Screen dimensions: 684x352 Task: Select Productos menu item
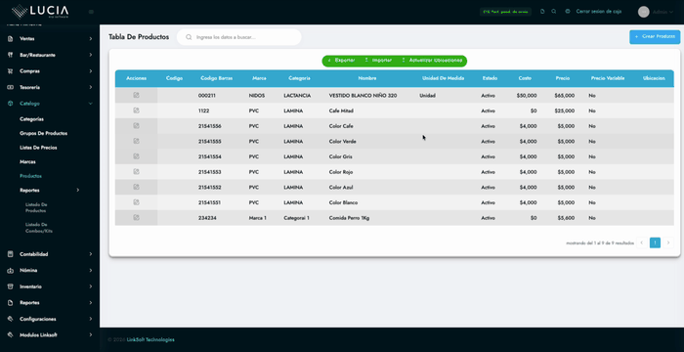pyautogui.click(x=30, y=176)
